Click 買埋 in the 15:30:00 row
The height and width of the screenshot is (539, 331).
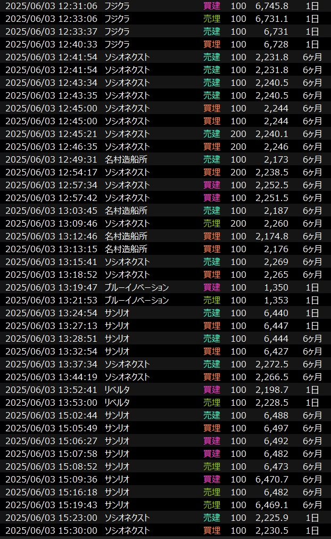(x=212, y=531)
